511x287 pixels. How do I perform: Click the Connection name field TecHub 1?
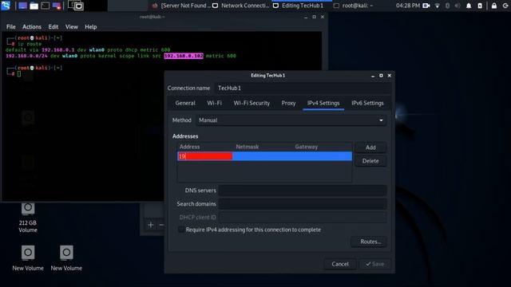point(303,88)
